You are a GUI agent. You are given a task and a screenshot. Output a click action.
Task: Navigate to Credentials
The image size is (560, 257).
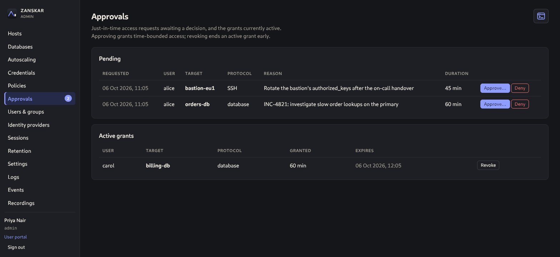(40, 73)
